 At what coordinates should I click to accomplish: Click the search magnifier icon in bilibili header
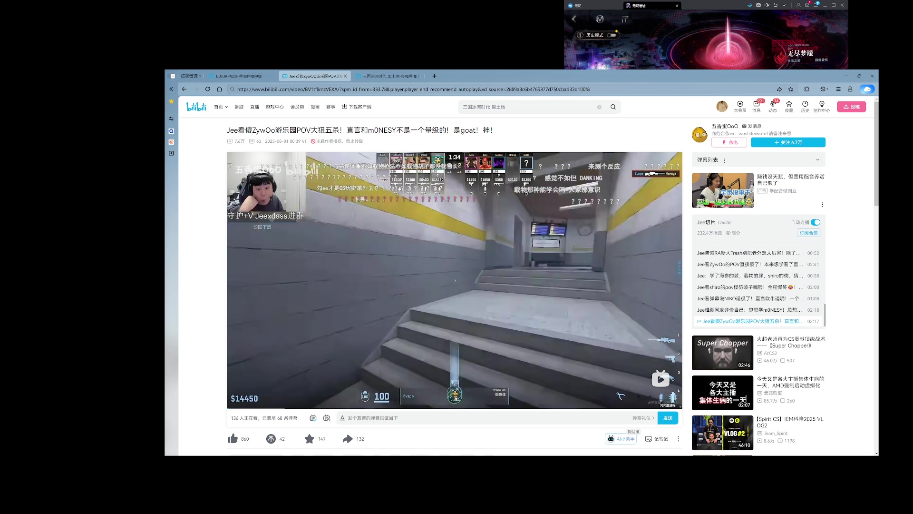pos(613,107)
